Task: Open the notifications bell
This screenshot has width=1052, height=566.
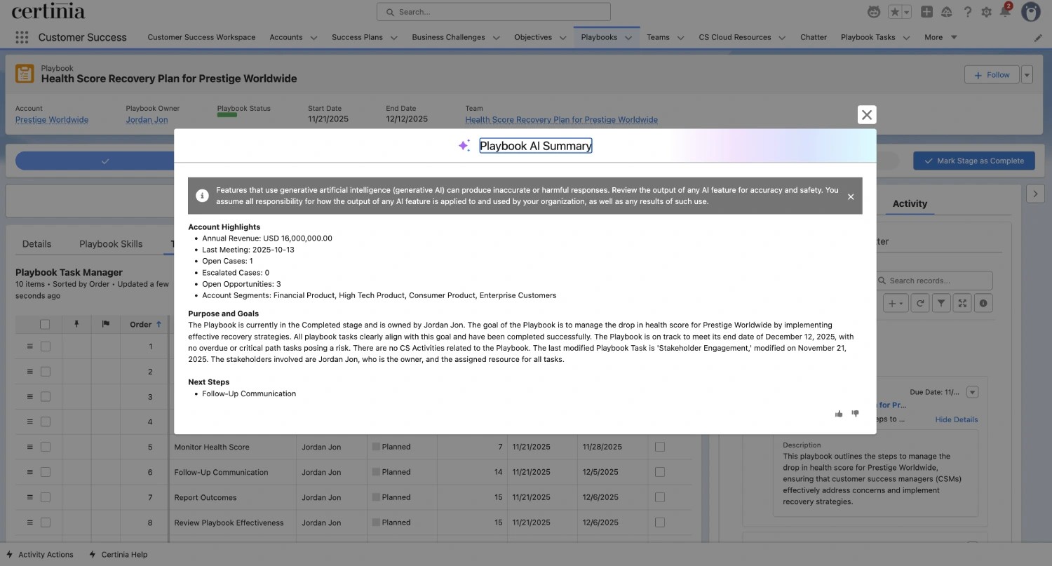Action: [1005, 12]
